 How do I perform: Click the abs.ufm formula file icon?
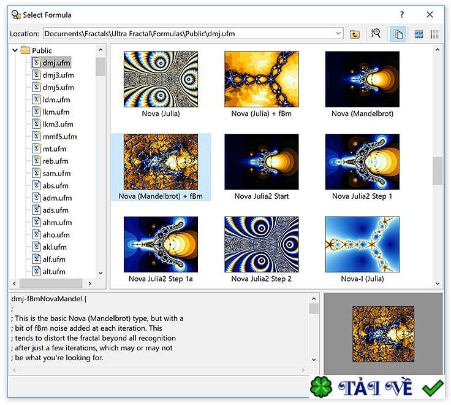[36, 185]
